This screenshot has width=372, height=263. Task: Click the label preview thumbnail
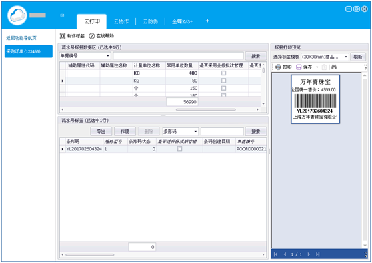315,99
